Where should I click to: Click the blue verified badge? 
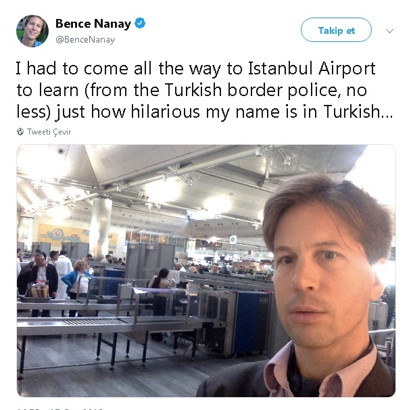140,23
